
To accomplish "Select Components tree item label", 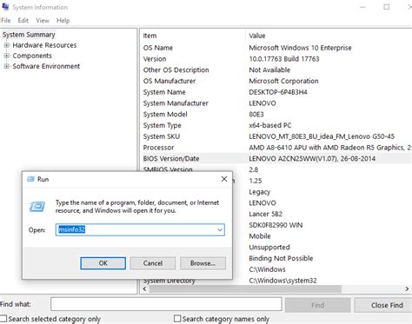I will pyautogui.click(x=32, y=56).
